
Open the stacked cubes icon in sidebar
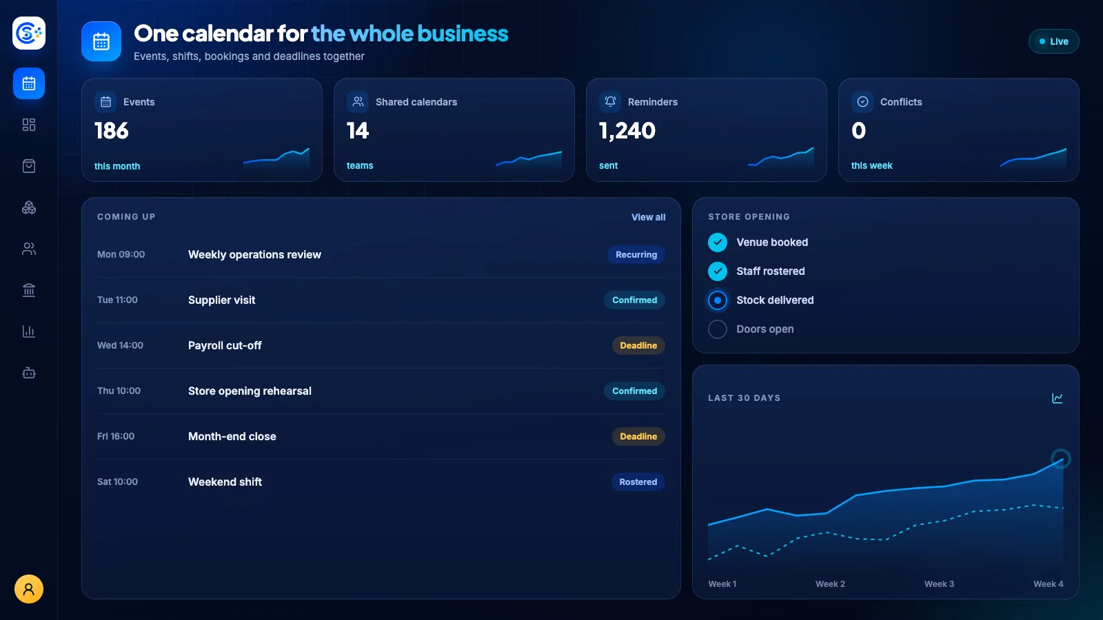pos(29,207)
